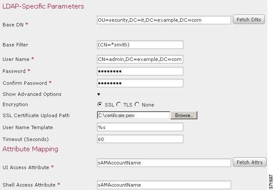The height and width of the screenshot is (190, 273).
Task: Click the Encryption label text
Action: [x=15, y=104]
